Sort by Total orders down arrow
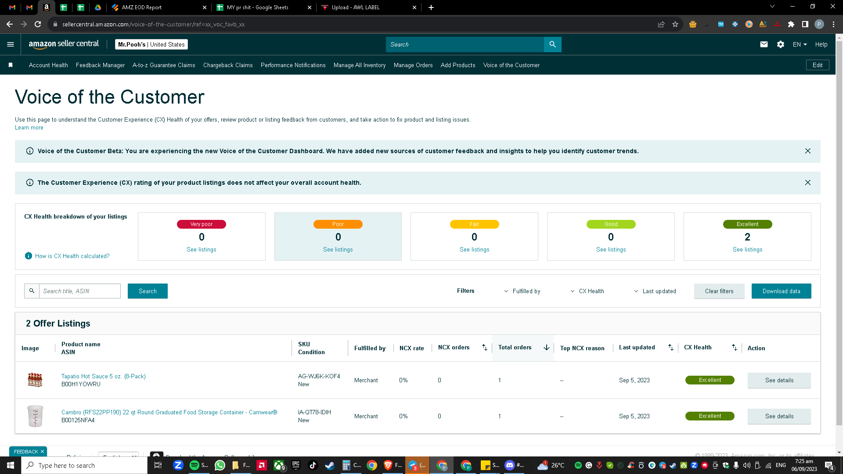 (547, 348)
